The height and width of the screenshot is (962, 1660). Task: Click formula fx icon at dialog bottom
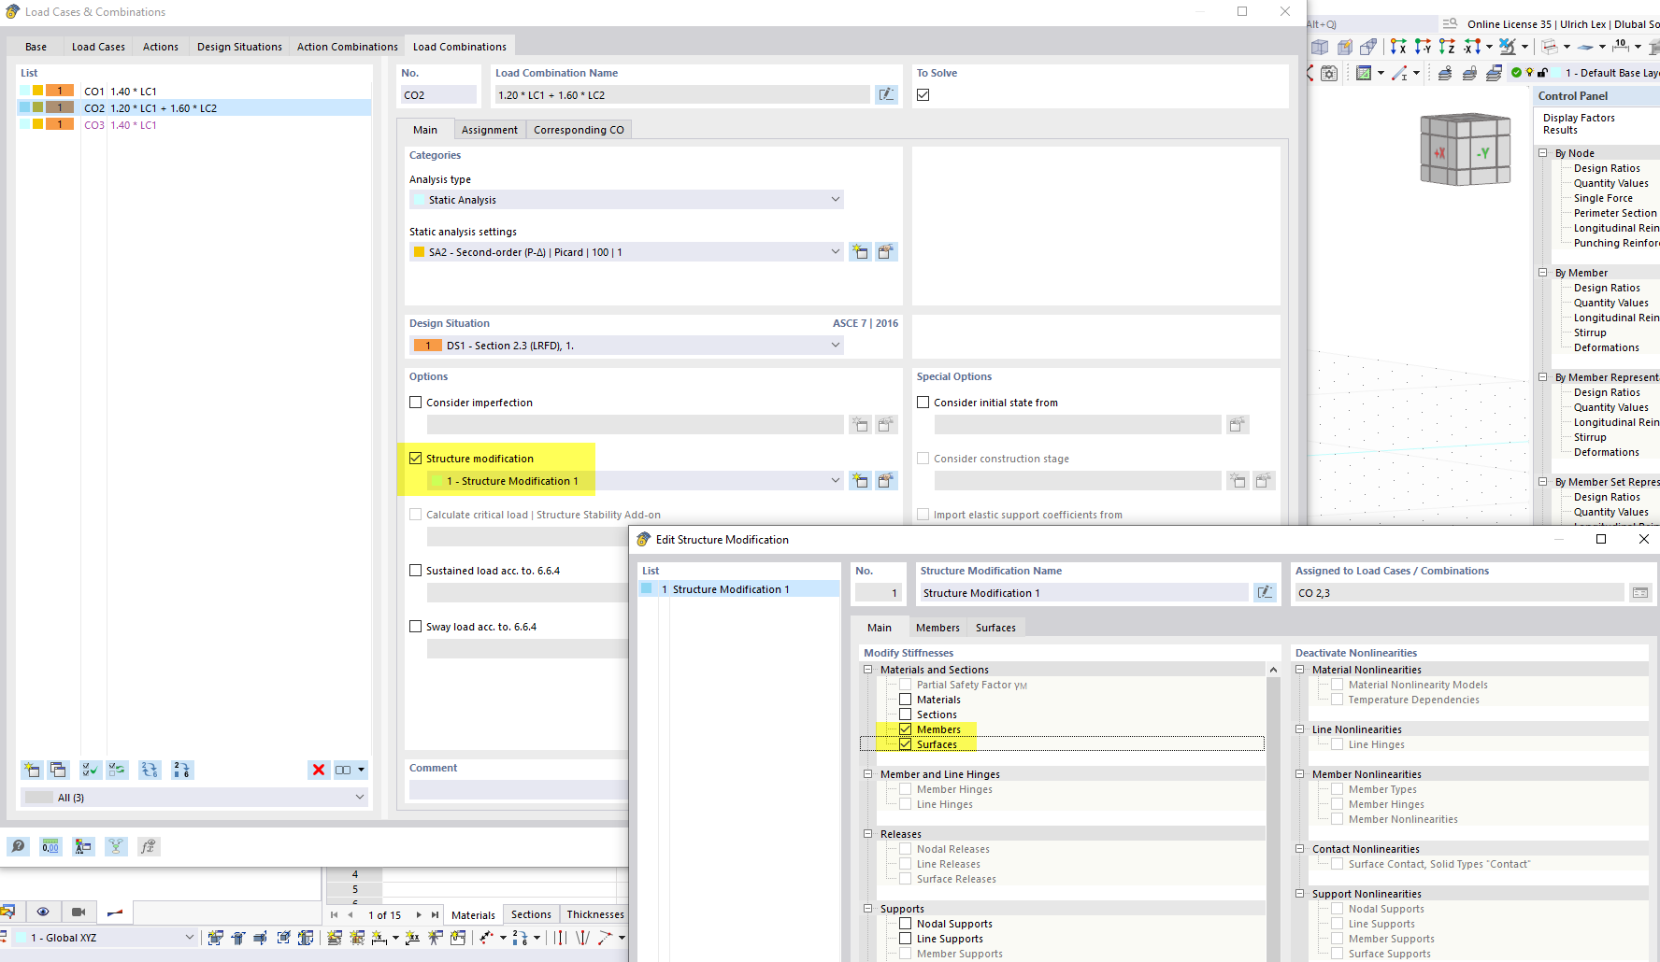tap(148, 846)
